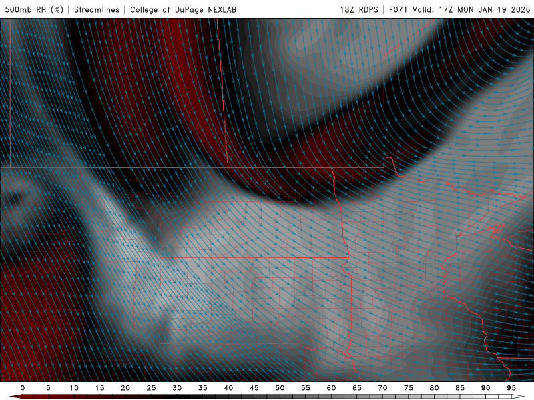Click the '10' colorbar label
Image resolution: width=534 pixels, height=400 pixels.
pyautogui.click(x=74, y=388)
